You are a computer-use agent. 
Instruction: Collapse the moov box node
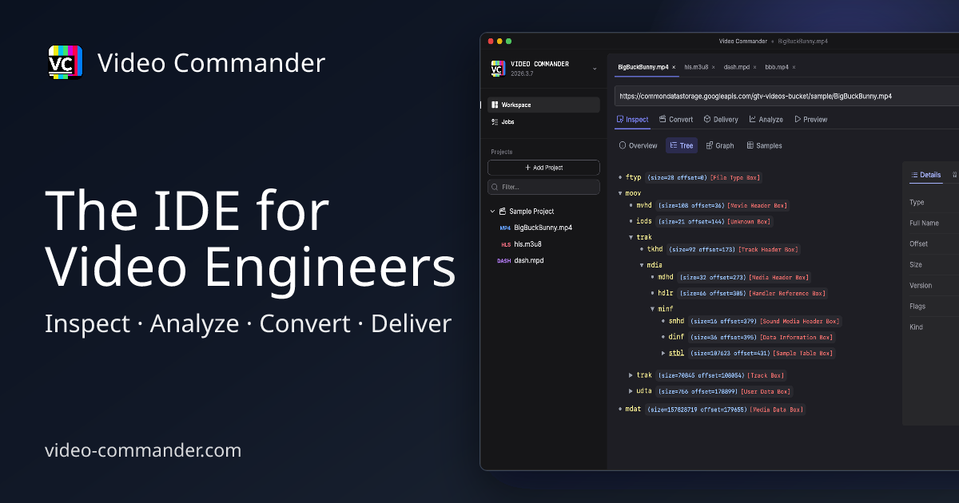coord(620,192)
